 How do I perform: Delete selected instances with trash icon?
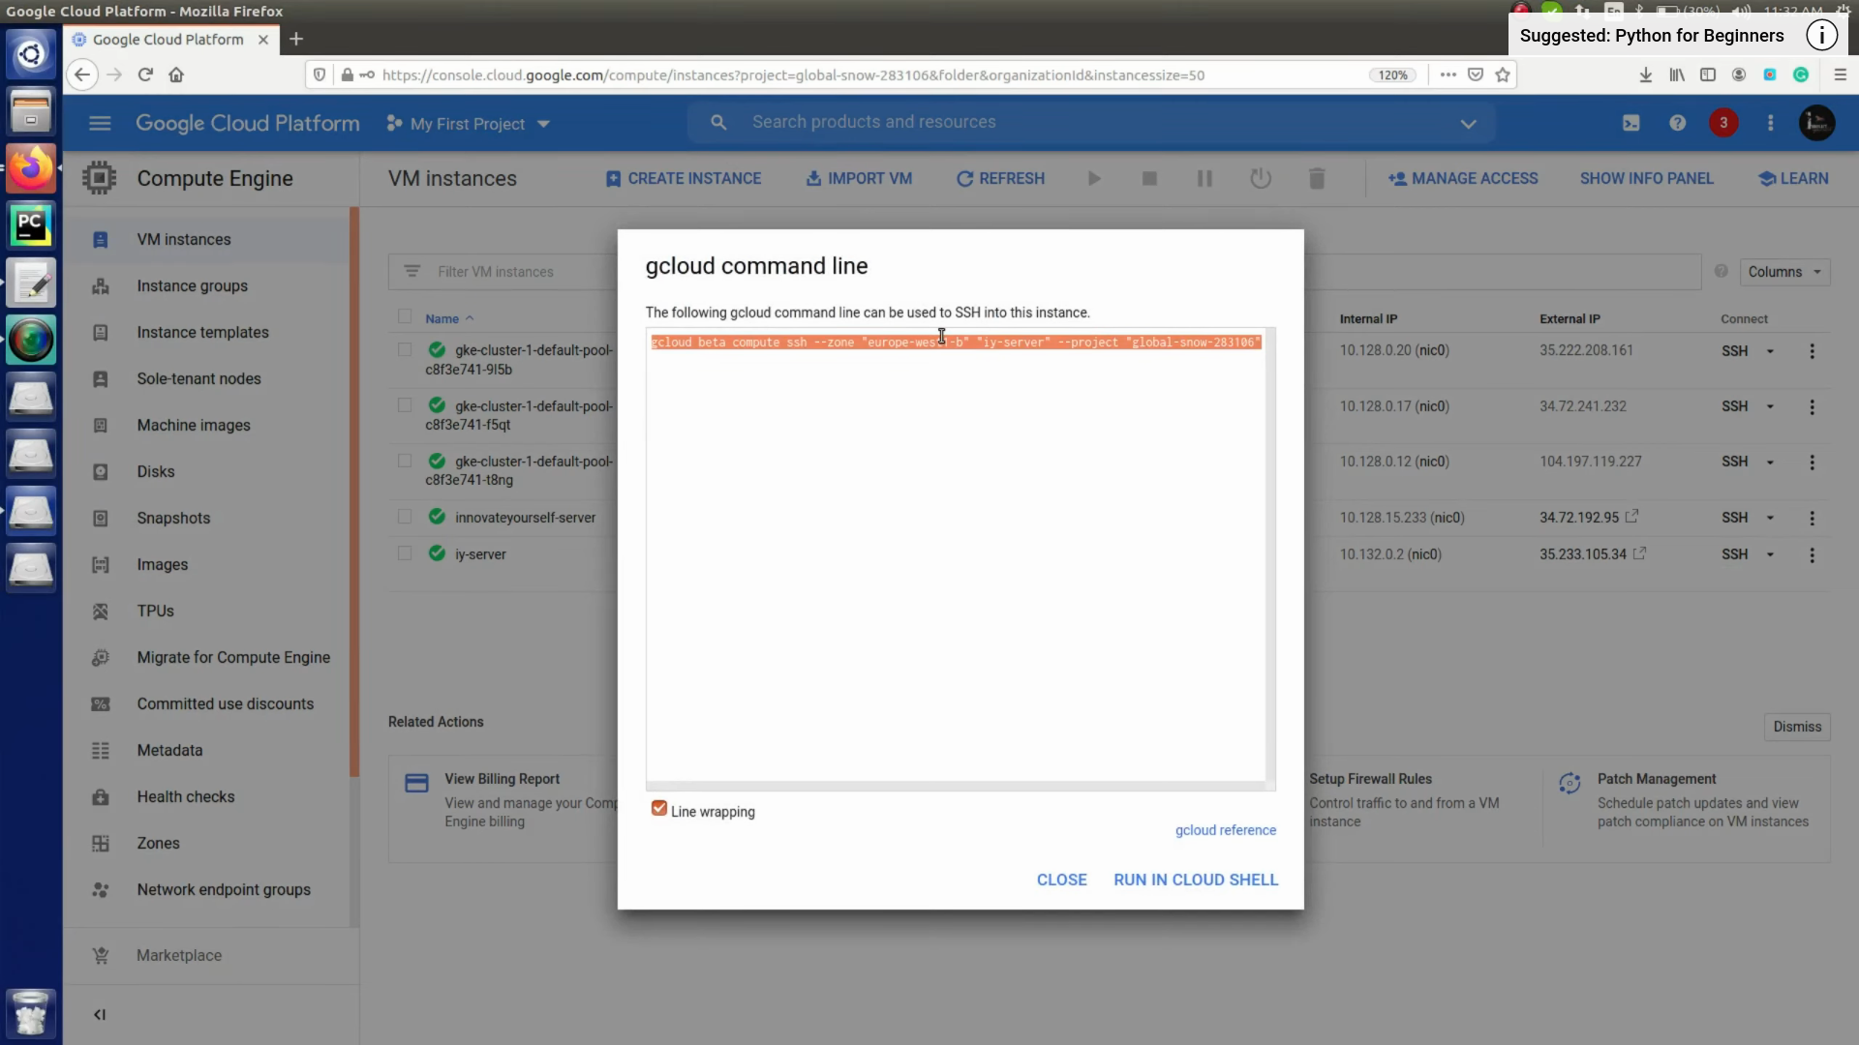[x=1316, y=178]
